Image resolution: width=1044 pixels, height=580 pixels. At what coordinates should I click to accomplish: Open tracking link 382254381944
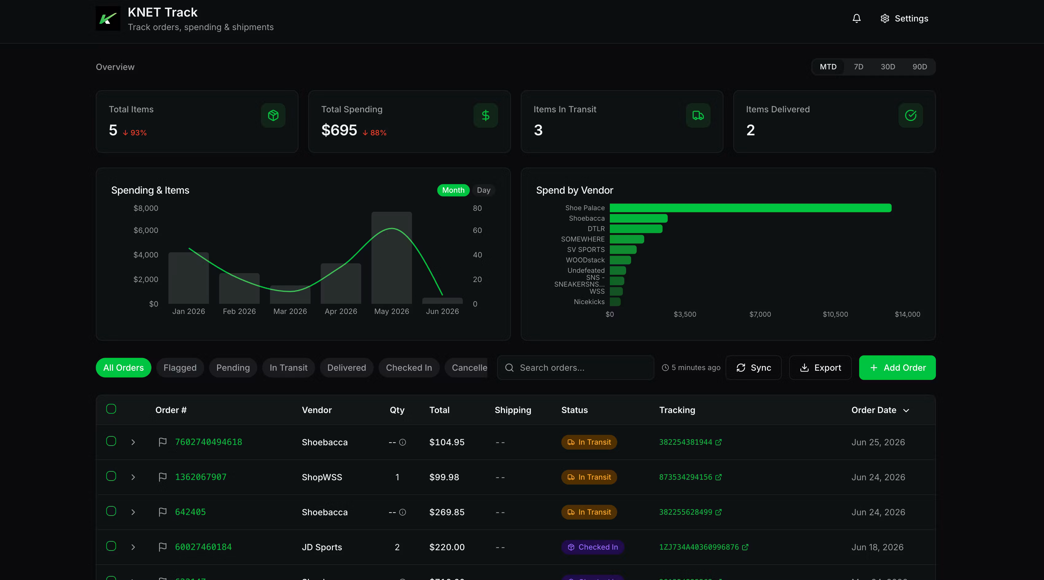685,442
